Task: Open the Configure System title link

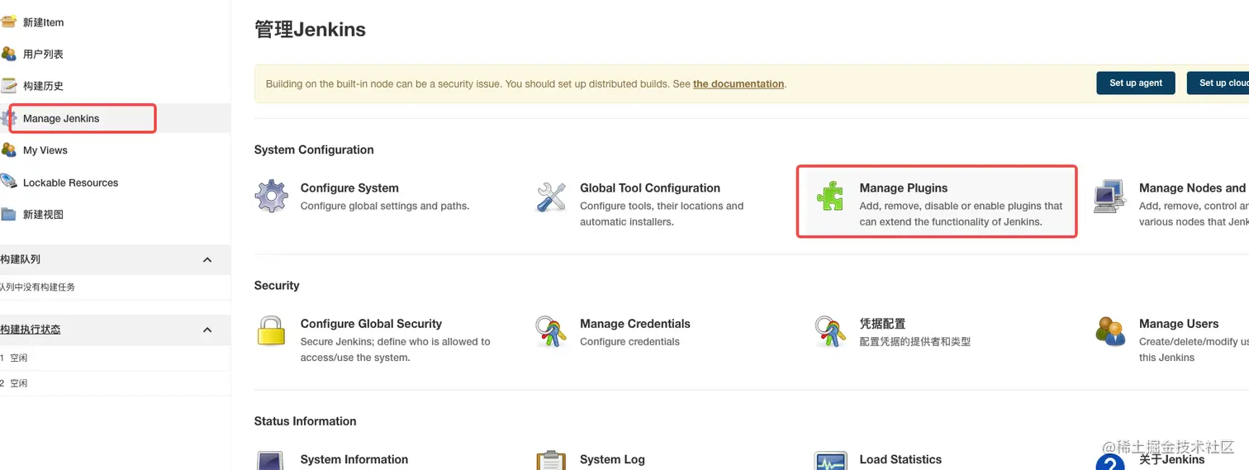Action: [349, 188]
